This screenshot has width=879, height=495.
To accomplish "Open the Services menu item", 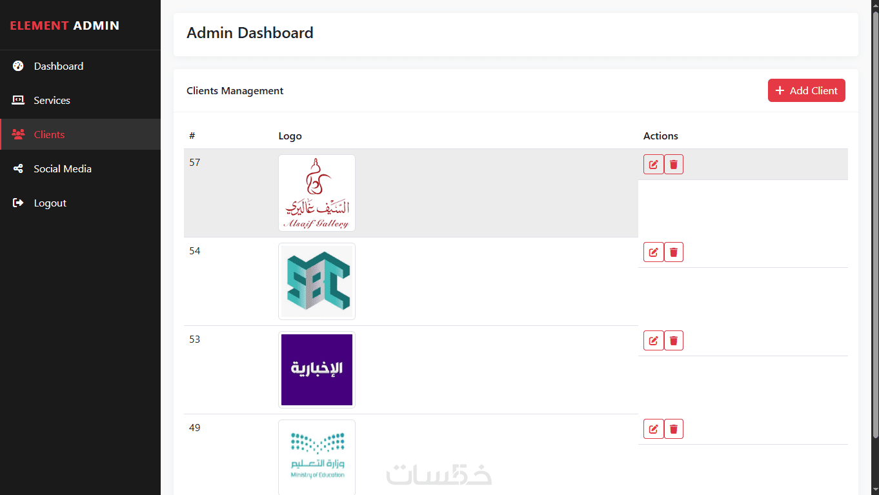I will [80, 100].
